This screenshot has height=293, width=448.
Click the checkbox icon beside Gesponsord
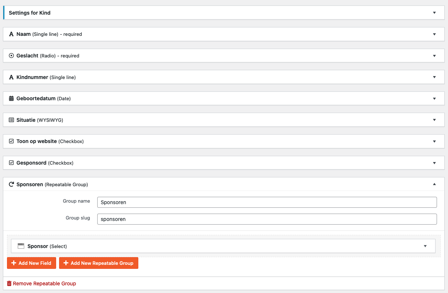11,163
